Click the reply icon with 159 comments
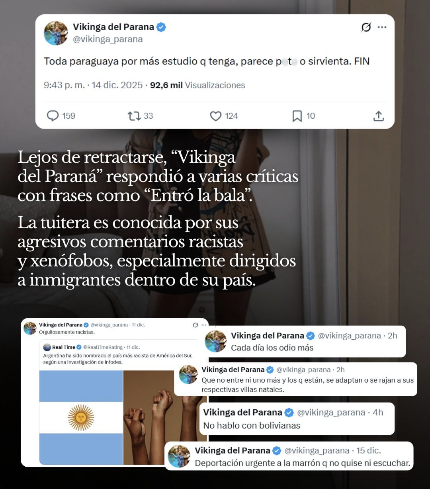This screenshot has width=430, height=489. coord(53,116)
